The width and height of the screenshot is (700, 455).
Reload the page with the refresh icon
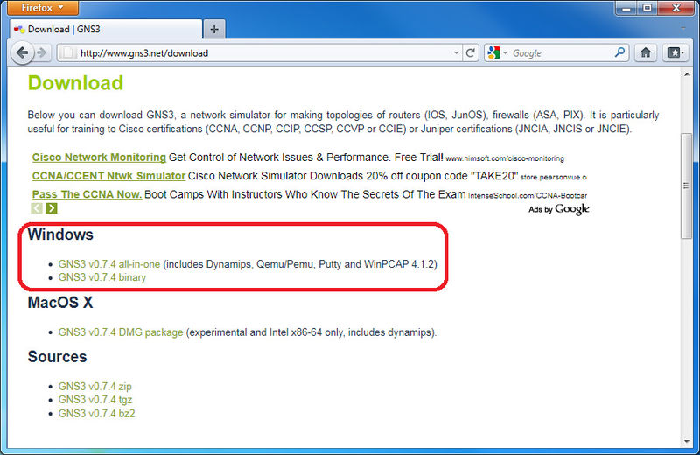(471, 52)
